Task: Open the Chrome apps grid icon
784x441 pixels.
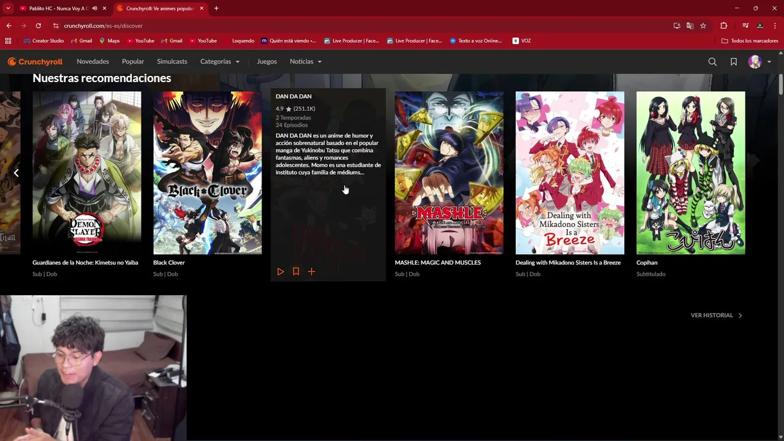Action: 8,41
